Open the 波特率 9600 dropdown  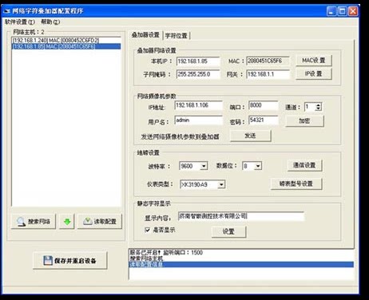point(204,166)
